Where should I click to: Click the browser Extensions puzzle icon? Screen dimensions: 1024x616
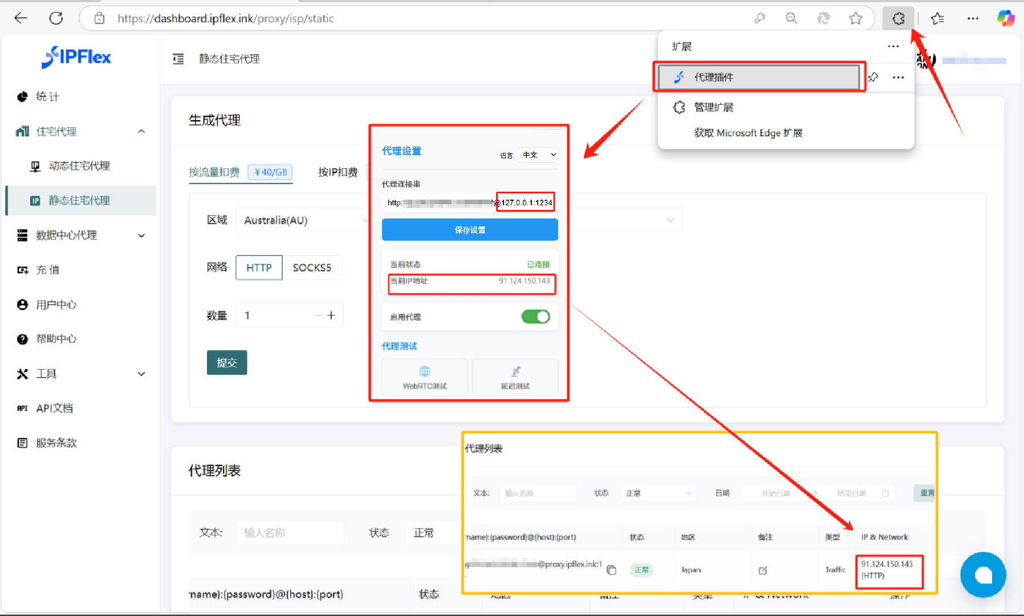coord(898,19)
